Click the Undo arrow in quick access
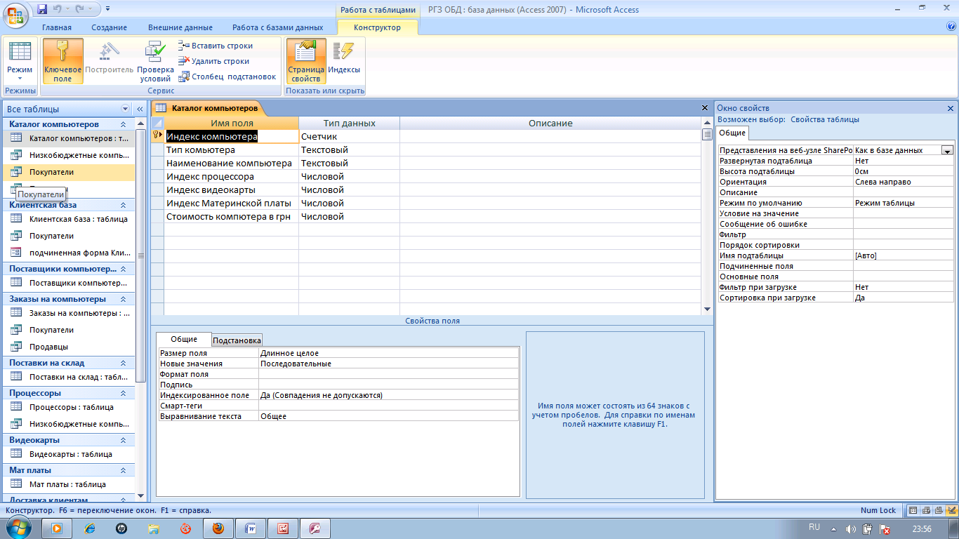The image size is (959, 539). pyautogui.click(x=58, y=9)
